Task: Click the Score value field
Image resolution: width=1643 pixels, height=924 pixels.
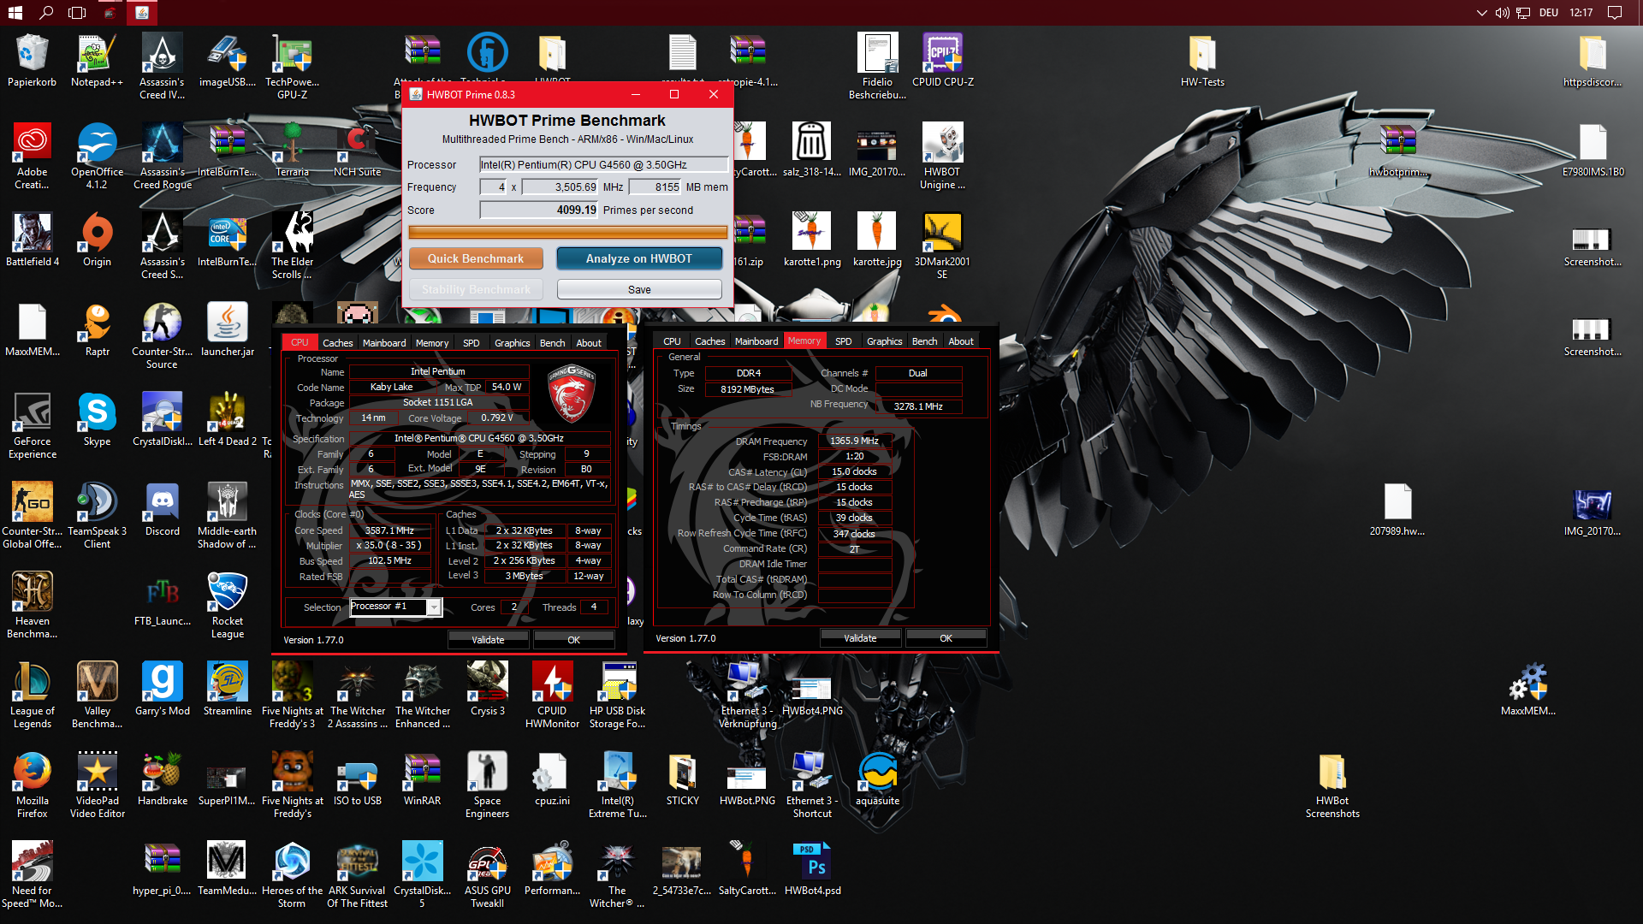Action: click(x=539, y=210)
